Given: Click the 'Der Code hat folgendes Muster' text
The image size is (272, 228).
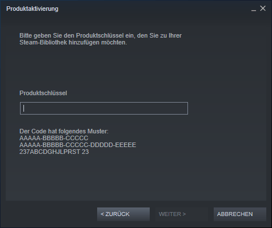Looking at the screenshot, I should pos(64,131).
